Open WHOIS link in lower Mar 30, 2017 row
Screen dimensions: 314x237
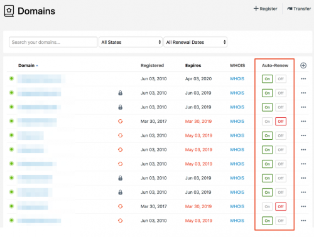237,206
